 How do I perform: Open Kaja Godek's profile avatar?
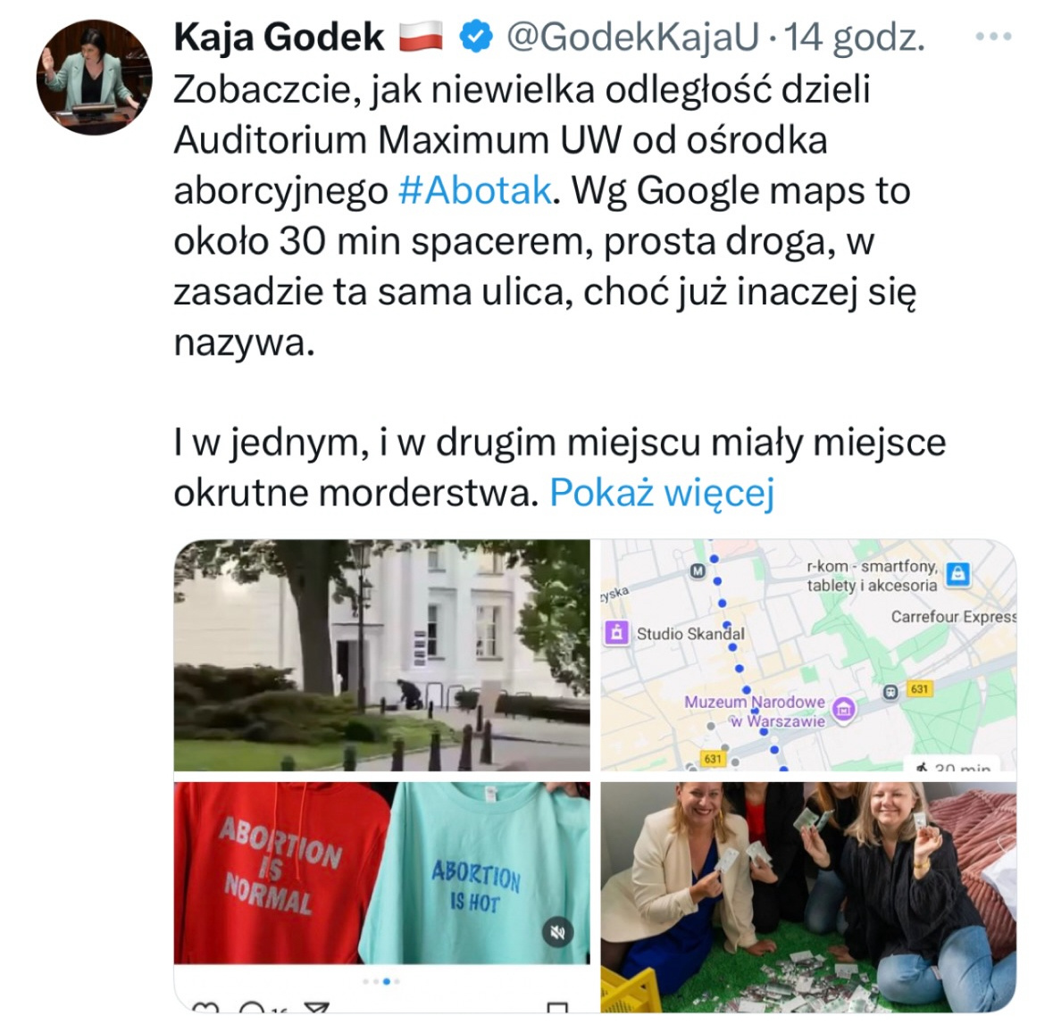pos(94,77)
